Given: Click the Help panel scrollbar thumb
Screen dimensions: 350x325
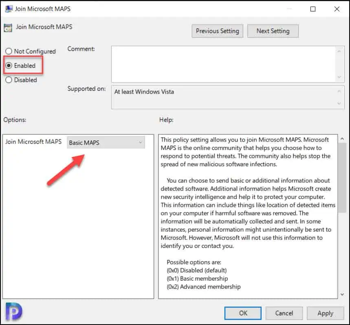Looking at the screenshot, I should pos(342,178).
